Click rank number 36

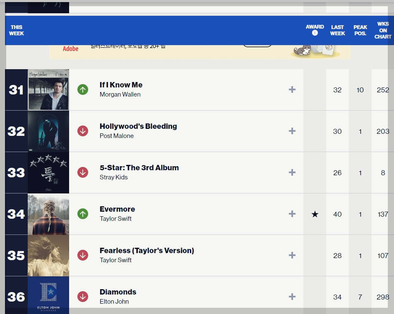16,297
